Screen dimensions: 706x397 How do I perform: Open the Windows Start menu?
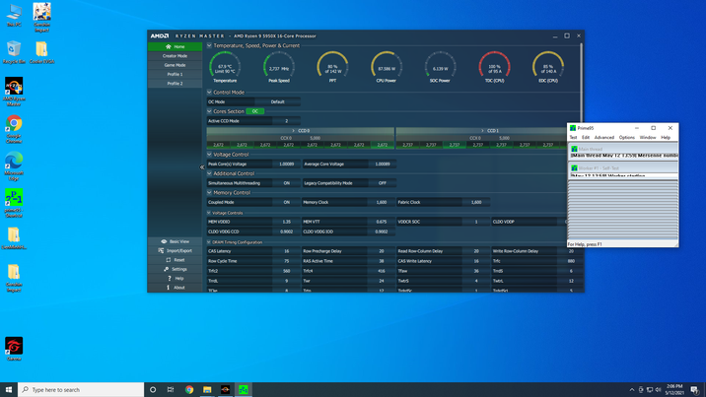pos(9,390)
